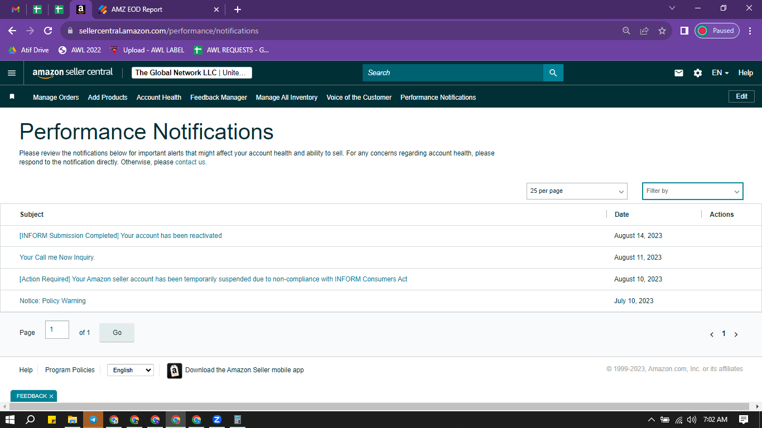This screenshot has height=428, width=762.
Task: Open the account reactivated INFORM notification
Action: [120, 236]
